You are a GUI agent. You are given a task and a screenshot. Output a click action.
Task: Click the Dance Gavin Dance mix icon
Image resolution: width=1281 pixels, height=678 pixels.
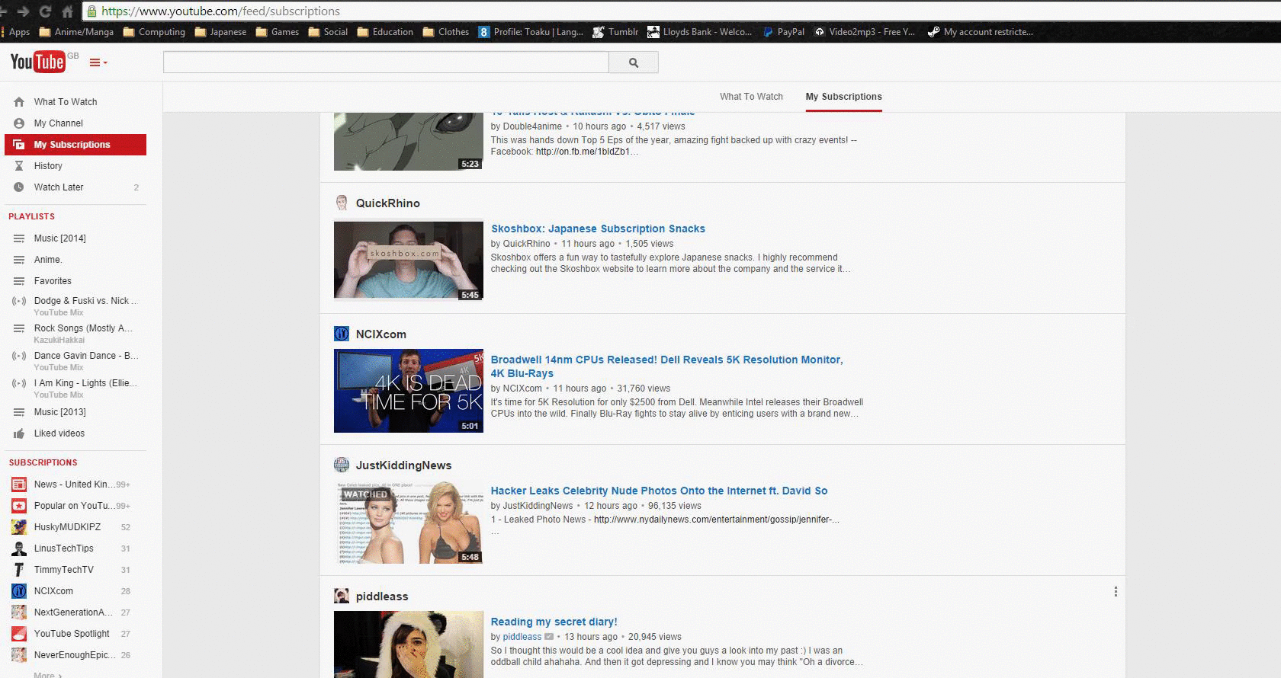point(19,356)
